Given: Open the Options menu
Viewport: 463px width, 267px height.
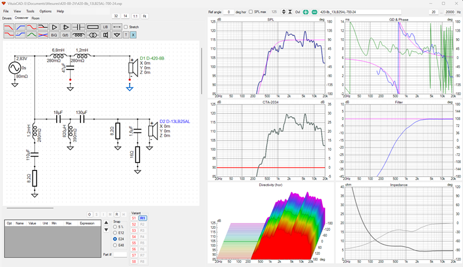Looking at the screenshot, I should [x=46, y=11].
